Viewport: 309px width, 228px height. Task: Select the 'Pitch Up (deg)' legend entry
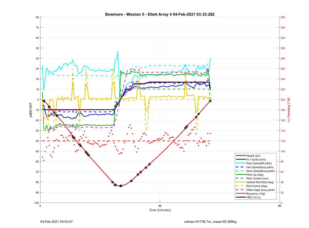point(249,175)
